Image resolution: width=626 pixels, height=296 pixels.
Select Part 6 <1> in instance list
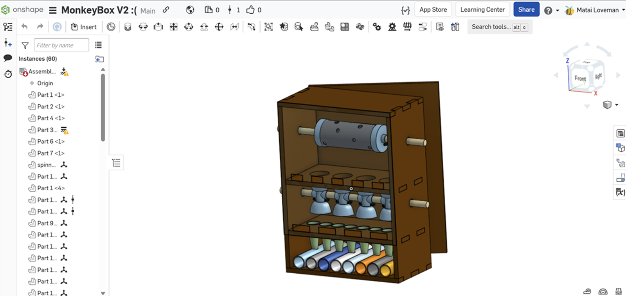click(x=51, y=141)
